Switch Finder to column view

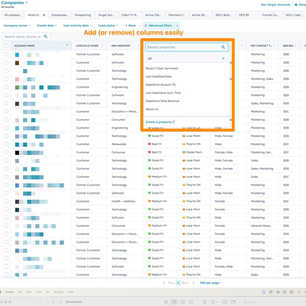pos(183,302)
